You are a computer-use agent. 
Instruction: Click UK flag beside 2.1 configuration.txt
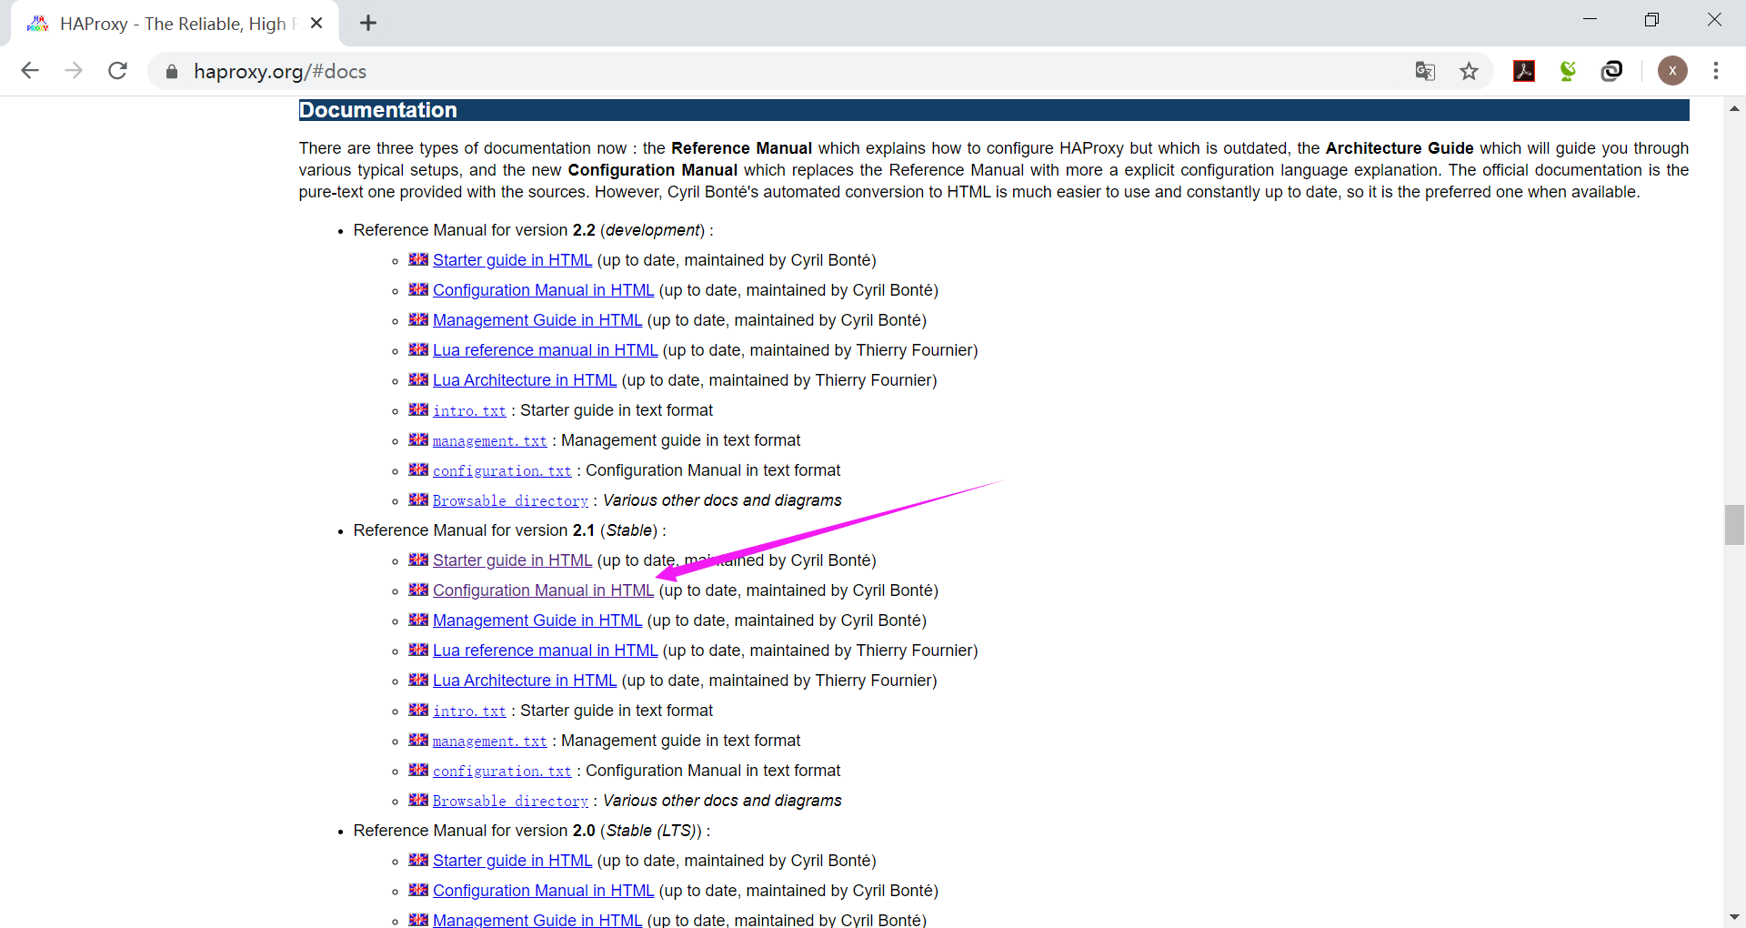click(x=418, y=770)
